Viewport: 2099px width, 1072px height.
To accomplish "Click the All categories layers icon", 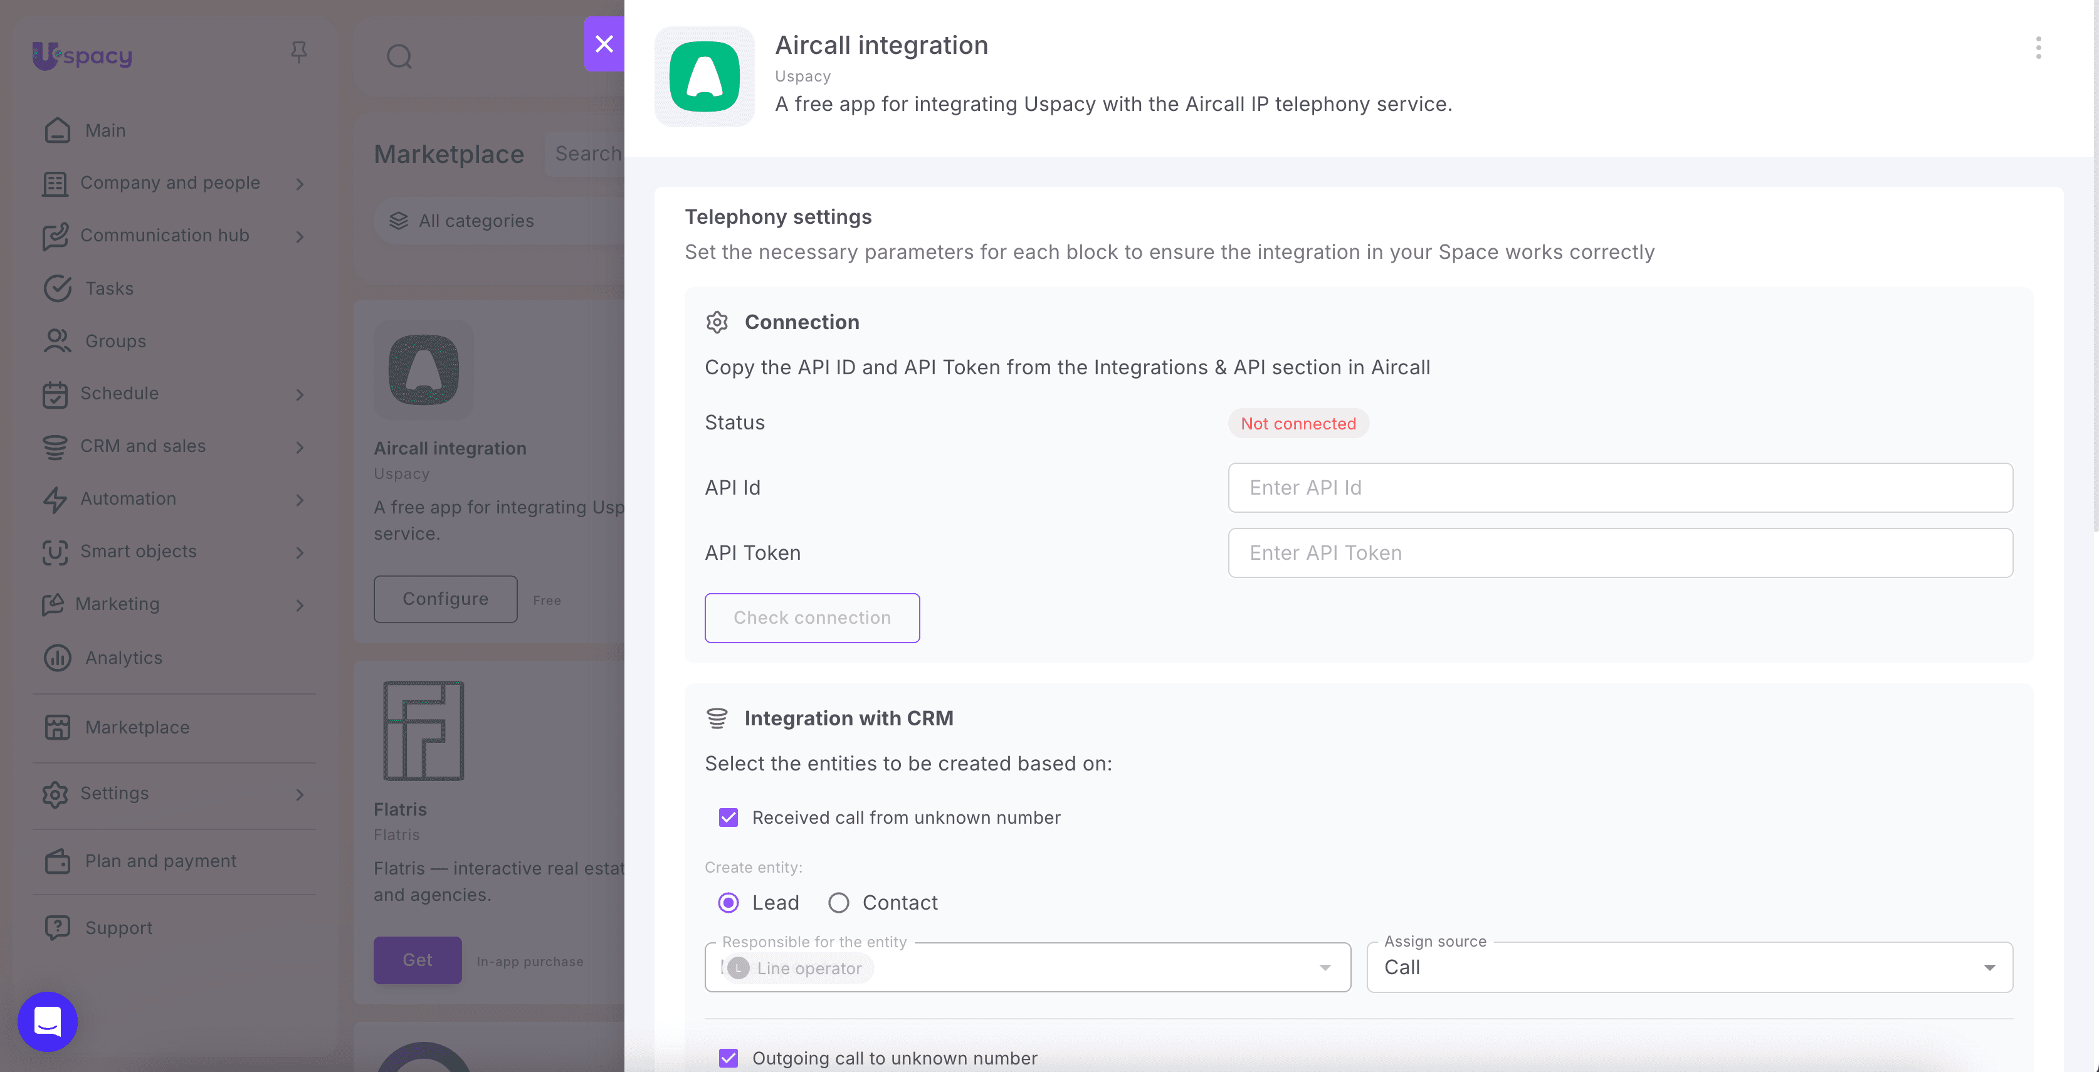I will tap(399, 221).
